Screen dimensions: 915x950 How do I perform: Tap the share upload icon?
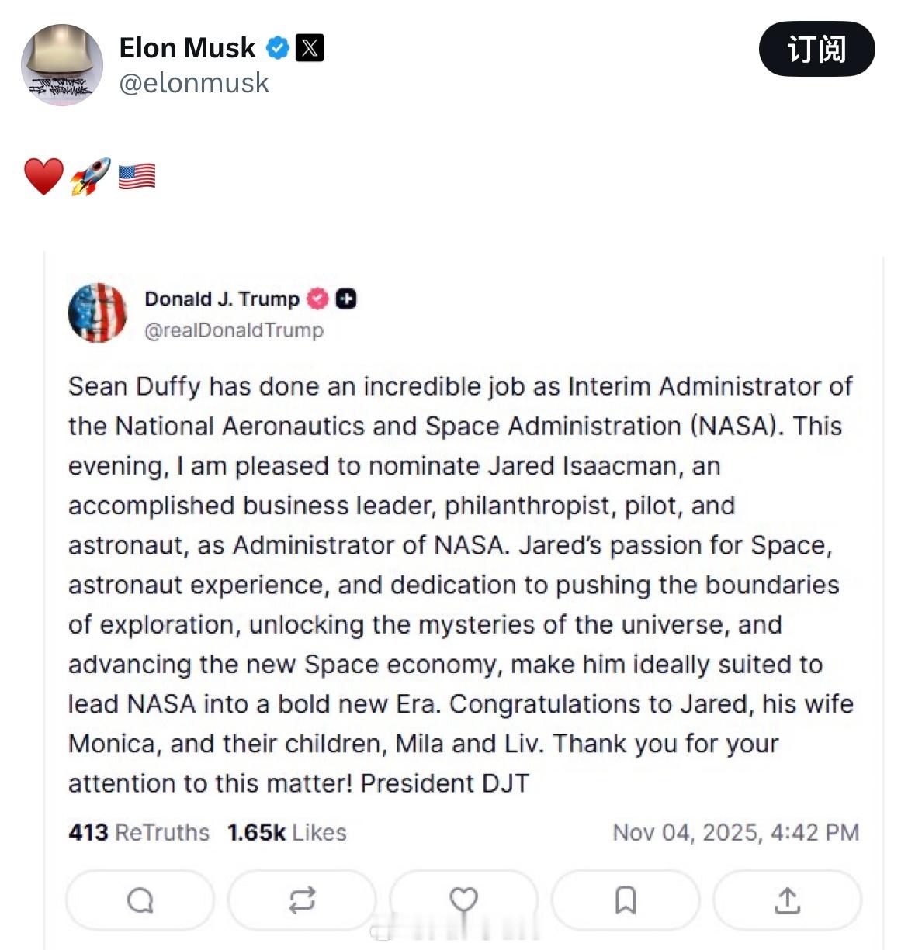787,900
